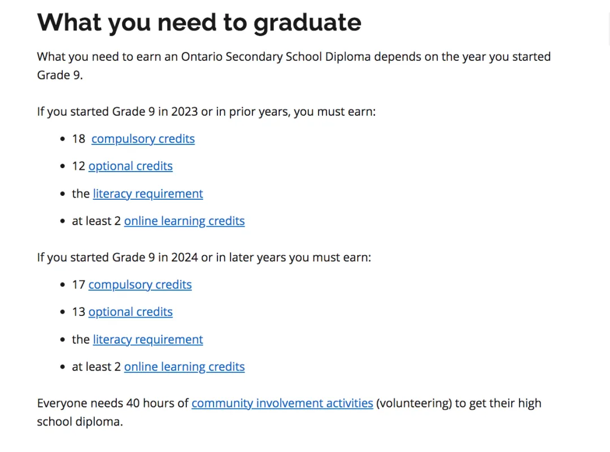Click the number 13 before optional credits
Image resolution: width=610 pixels, height=452 pixels.
tap(79, 311)
